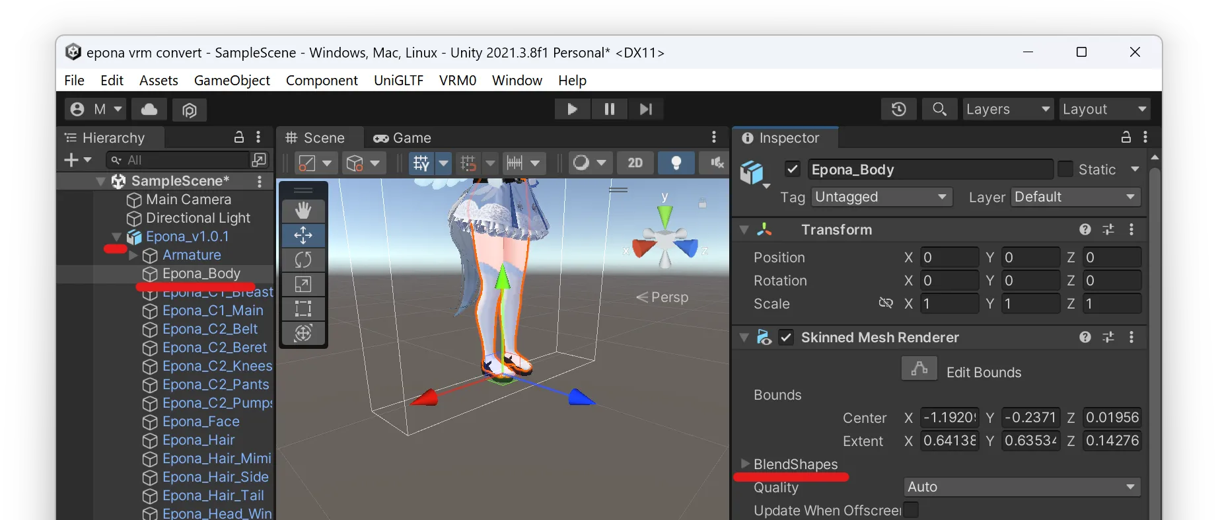Open Skinned Mesh Renderer help

1085,337
